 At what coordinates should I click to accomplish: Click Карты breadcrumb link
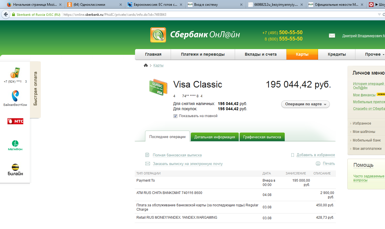(158, 65)
